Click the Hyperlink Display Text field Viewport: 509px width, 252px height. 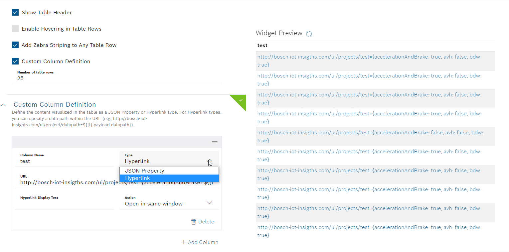65,204
